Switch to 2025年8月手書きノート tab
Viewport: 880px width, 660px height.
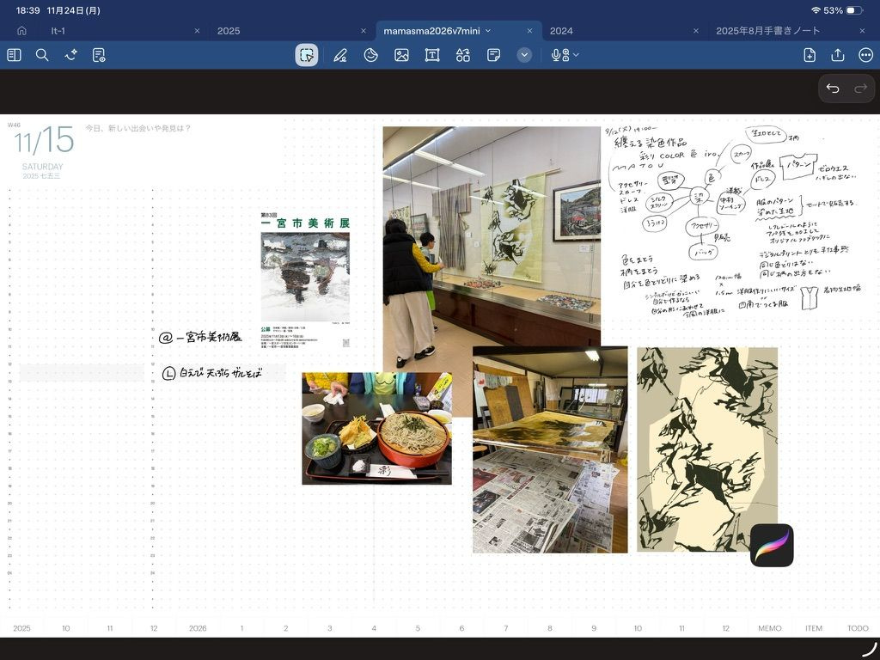[767, 31]
